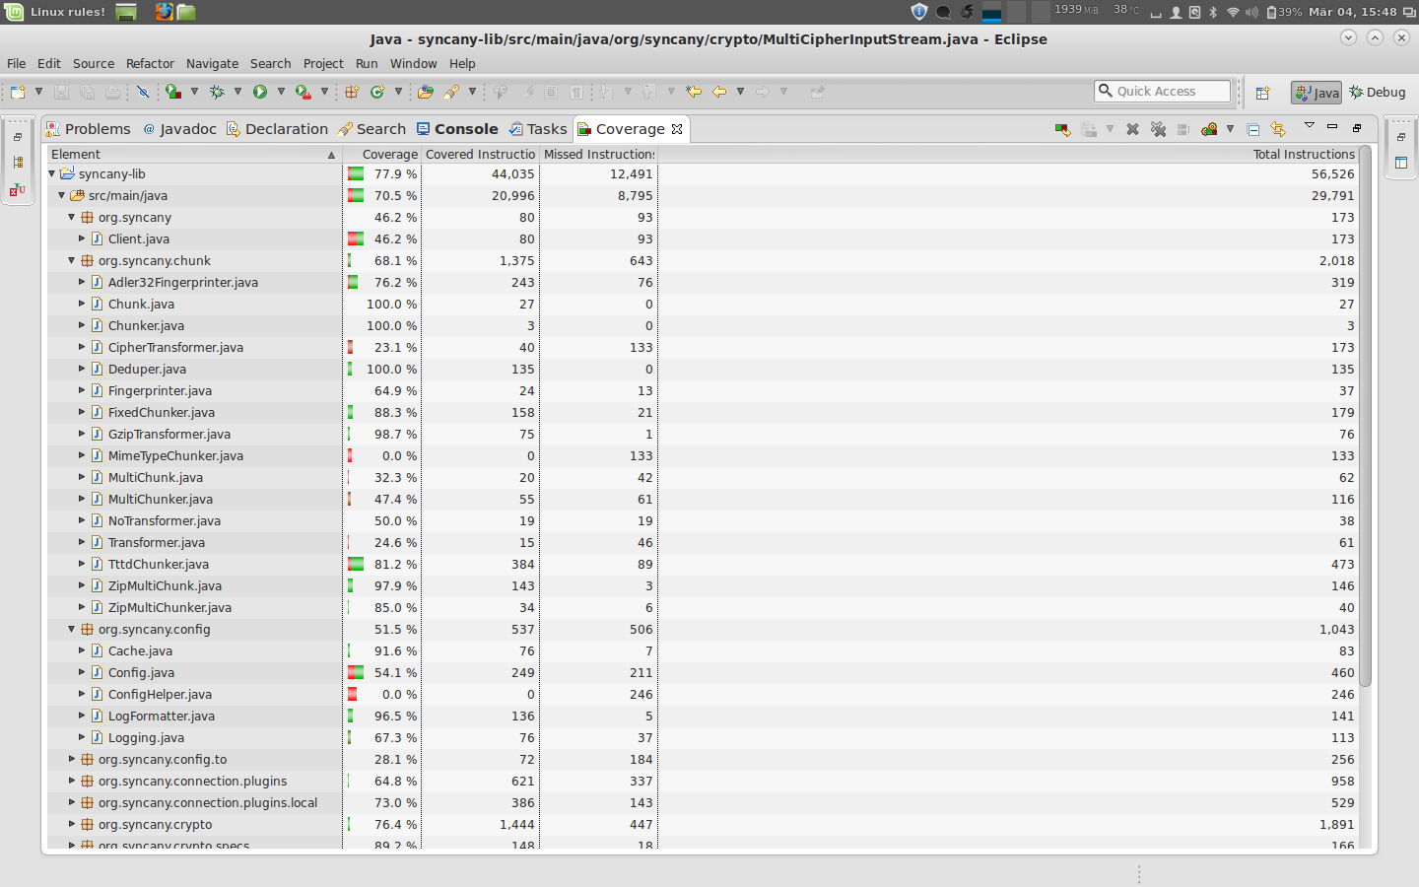Expand the org.syncany.crypto package node
Viewport: 1419px width, 887px height.
(72, 825)
